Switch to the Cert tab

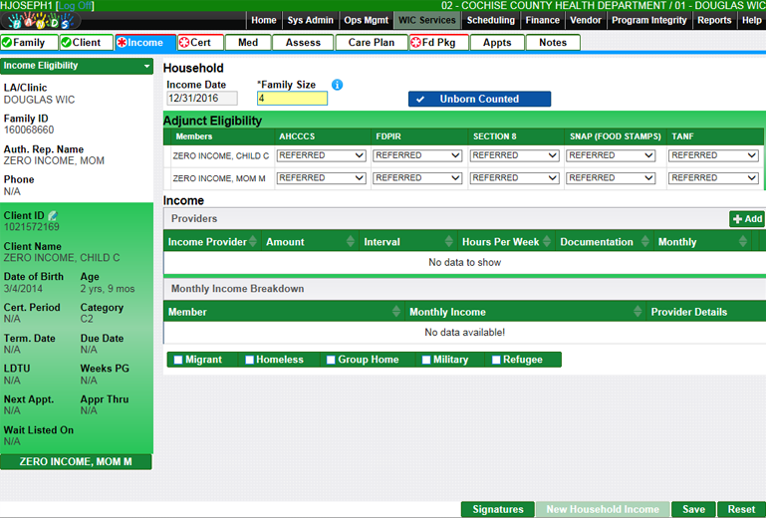199,43
